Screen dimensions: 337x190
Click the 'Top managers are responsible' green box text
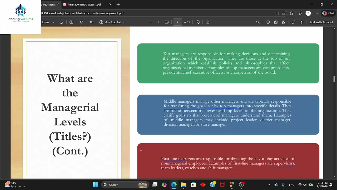pyautogui.click(x=226, y=63)
